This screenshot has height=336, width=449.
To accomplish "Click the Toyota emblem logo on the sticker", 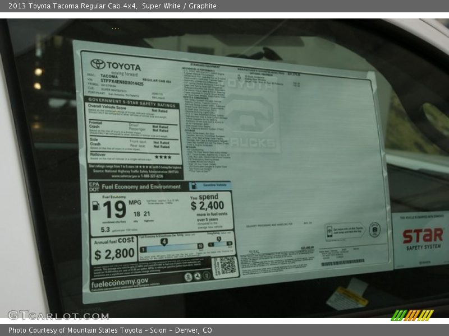I will [98, 64].
